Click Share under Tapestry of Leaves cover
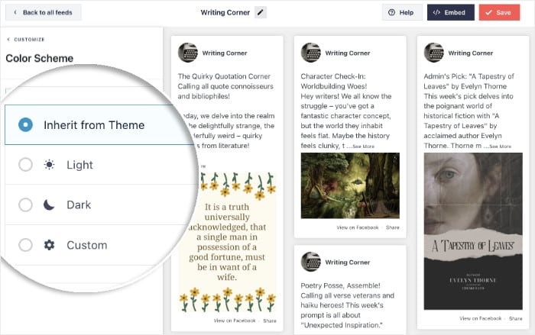The image size is (535, 335). (516, 319)
